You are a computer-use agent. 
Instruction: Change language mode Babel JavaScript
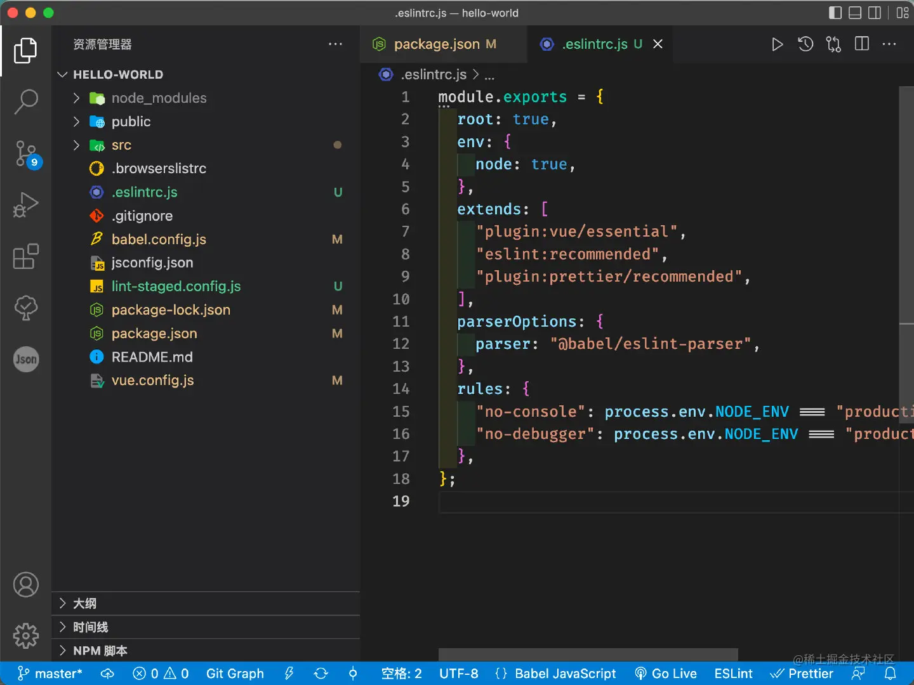coord(555,674)
